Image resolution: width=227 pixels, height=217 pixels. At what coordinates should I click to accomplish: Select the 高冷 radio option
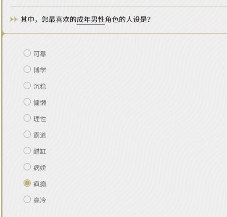[27, 199]
